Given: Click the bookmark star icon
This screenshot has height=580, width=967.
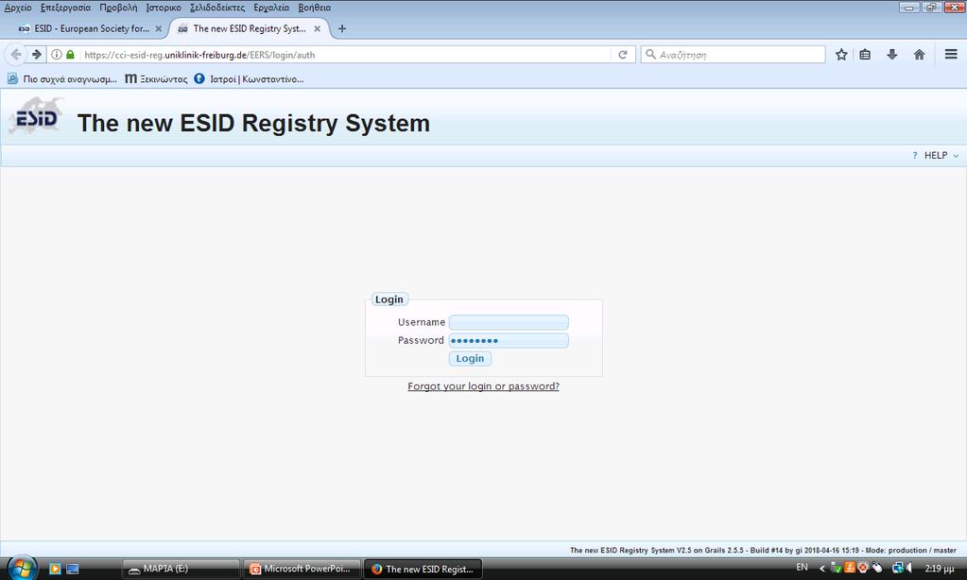Looking at the screenshot, I should pos(841,54).
